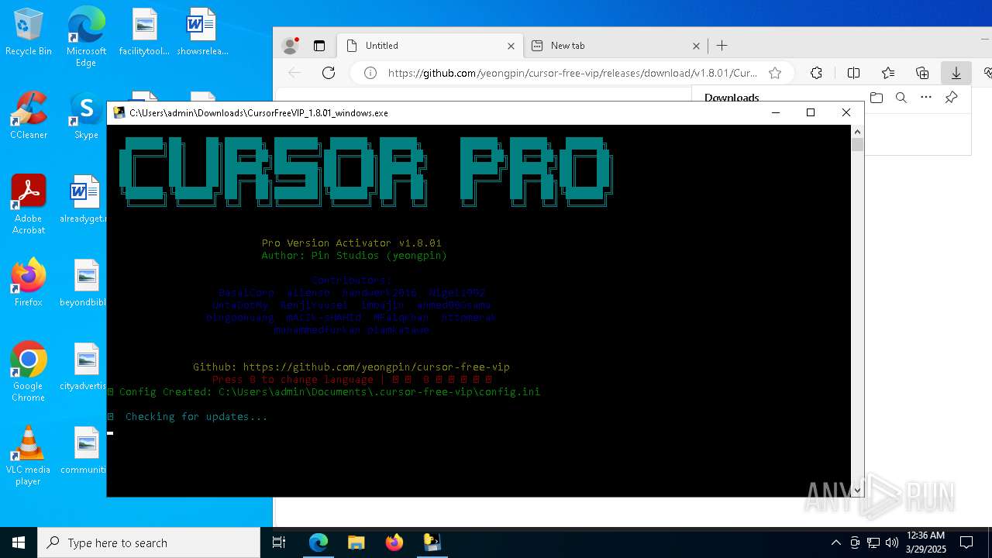Open a new Edge tab with plus button
The width and height of the screenshot is (992, 558).
pyautogui.click(x=722, y=46)
